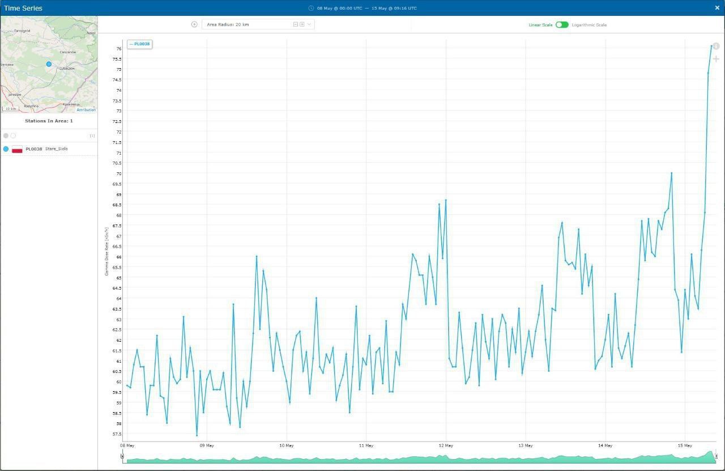
Task: Decrease area radius with the minus icon
Action: pos(296,24)
